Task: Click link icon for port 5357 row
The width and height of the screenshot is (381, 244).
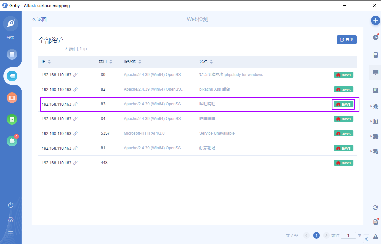Action: [76, 133]
